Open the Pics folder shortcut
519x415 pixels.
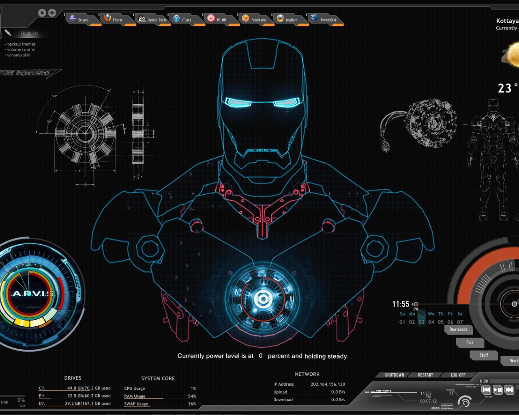click(470, 342)
